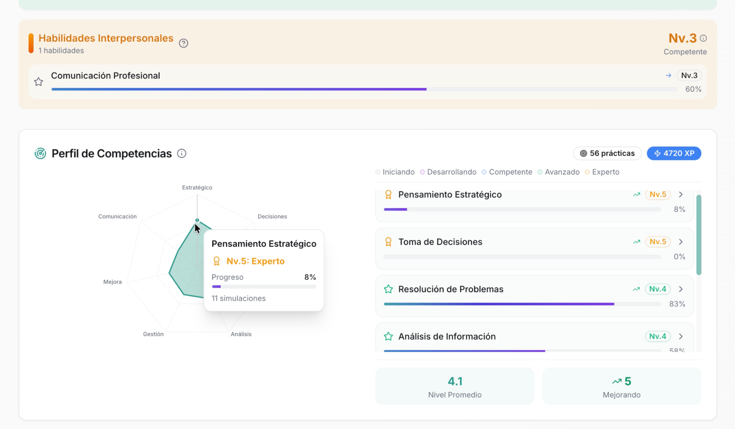Click the star icon for Resolución de Problemas
735x429 pixels.
388,289
